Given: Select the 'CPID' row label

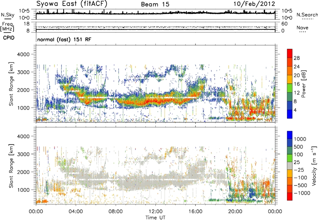Looking at the screenshot, I should point(9,38).
